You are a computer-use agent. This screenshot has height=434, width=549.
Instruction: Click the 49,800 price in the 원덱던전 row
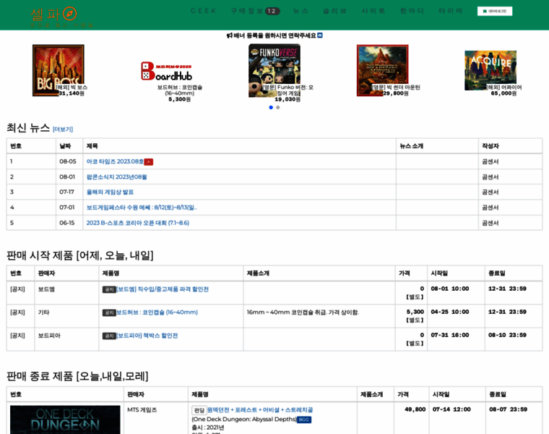tap(415, 409)
